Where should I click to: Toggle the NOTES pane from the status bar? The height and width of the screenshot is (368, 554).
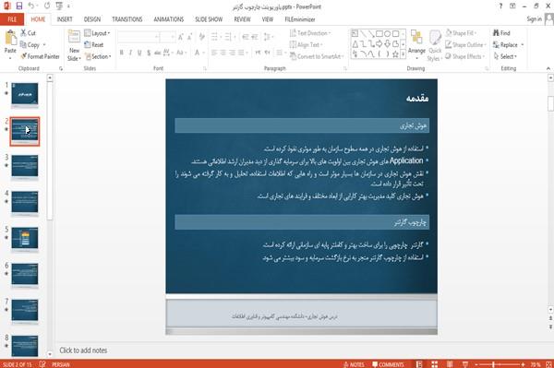pyautogui.click(x=354, y=364)
